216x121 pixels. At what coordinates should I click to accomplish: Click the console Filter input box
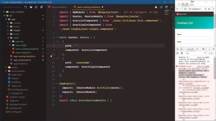point(211,53)
